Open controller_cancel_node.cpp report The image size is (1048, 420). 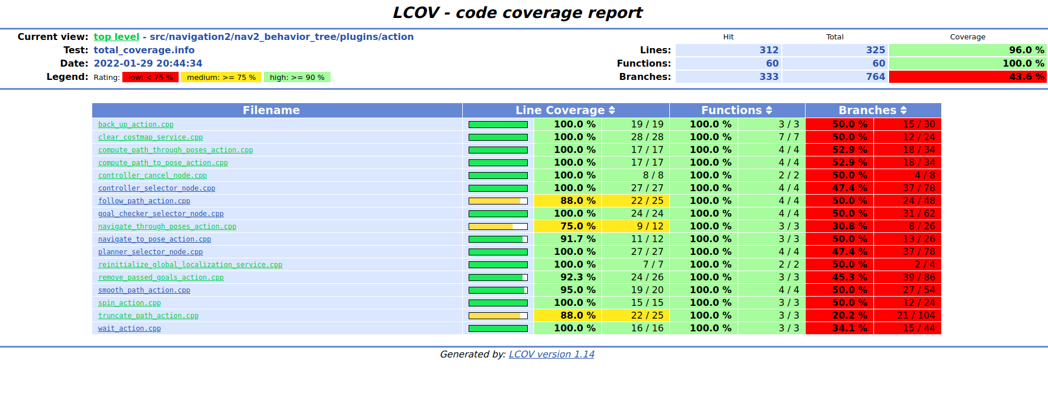pos(152,176)
